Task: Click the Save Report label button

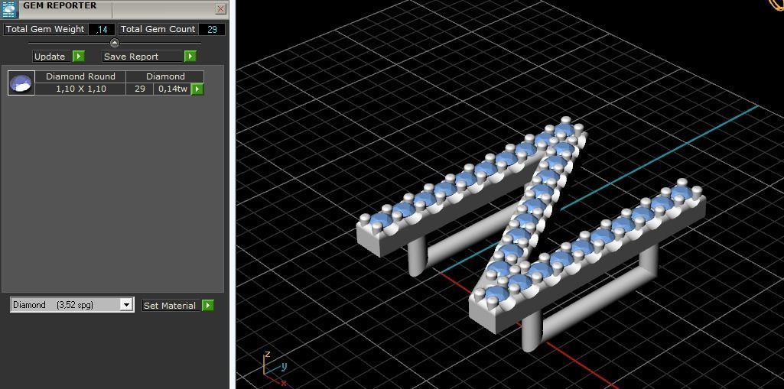Action: pyautogui.click(x=143, y=57)
